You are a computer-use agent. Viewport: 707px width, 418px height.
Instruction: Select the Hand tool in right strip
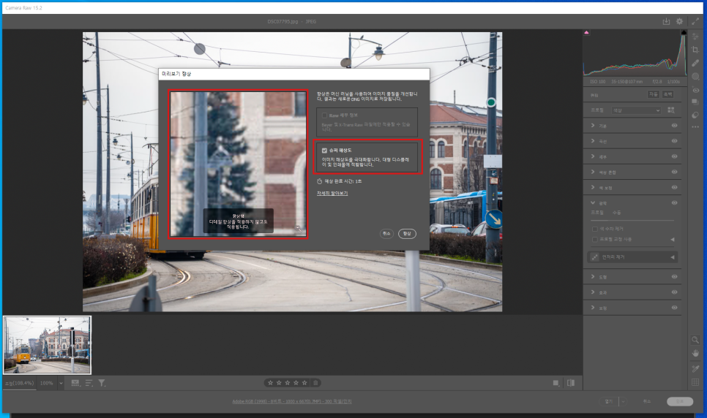tap(695, 353)
